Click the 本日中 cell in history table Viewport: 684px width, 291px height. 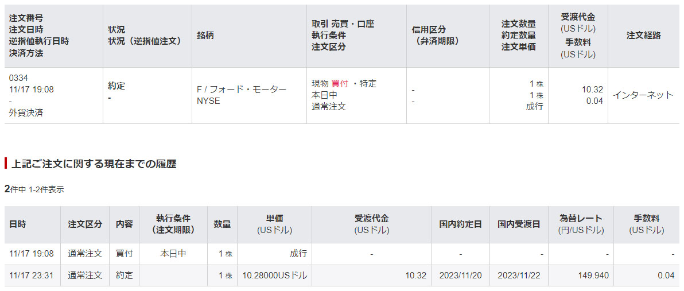pos(172,254)
